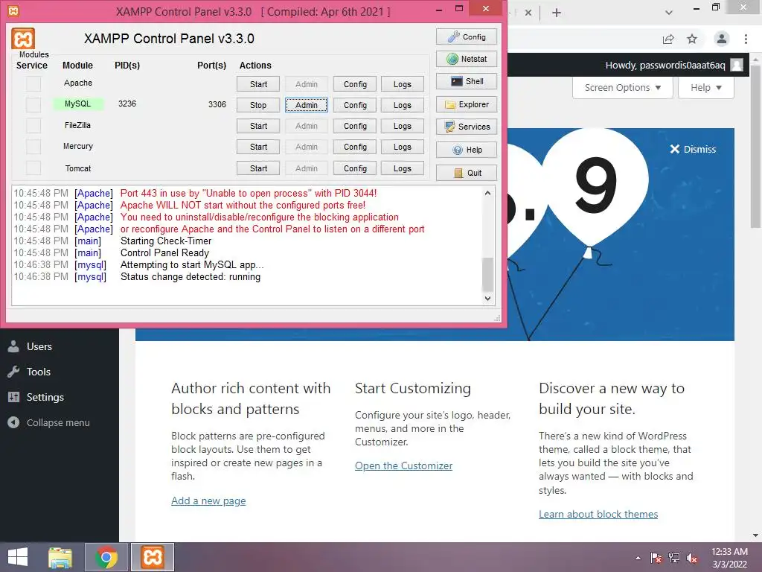This screenshot has height=572, width=762.
Task: Start the Apache module
Action: [258, 84]
